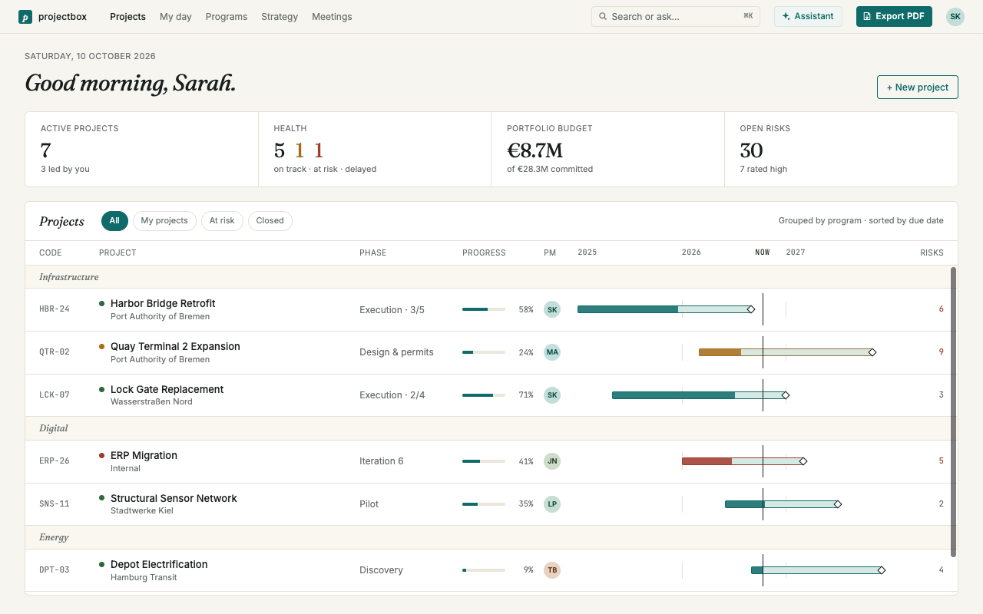Click the Harbor Bridge Retrofit end milestone diamond
The width and height of the screenshot is (983, 614).
click(751, 309)
